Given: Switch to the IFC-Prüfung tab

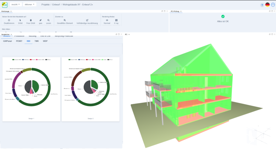Looking at the screenshot, I should point(175,11).
